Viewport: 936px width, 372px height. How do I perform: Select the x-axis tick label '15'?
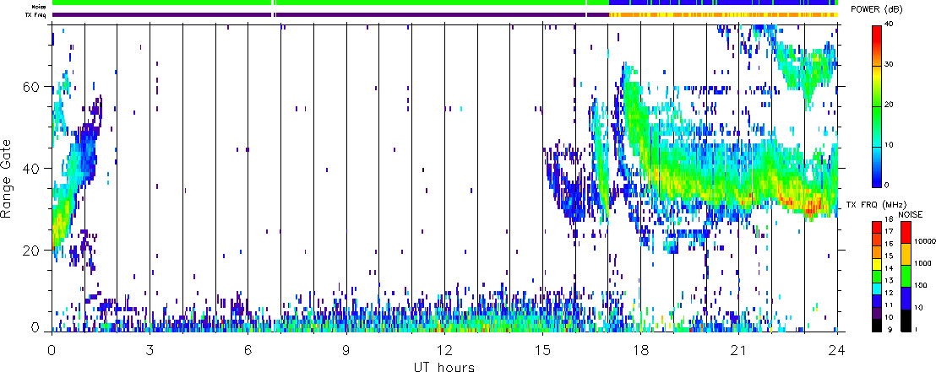[542, 350]
